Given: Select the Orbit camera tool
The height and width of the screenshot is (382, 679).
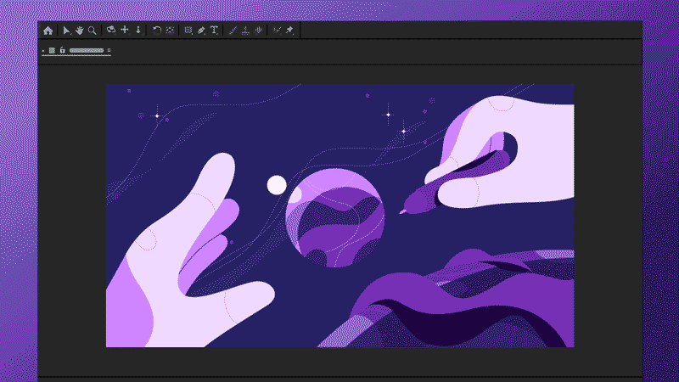Looking at the screenshot, I should click(x=110, y=30).
